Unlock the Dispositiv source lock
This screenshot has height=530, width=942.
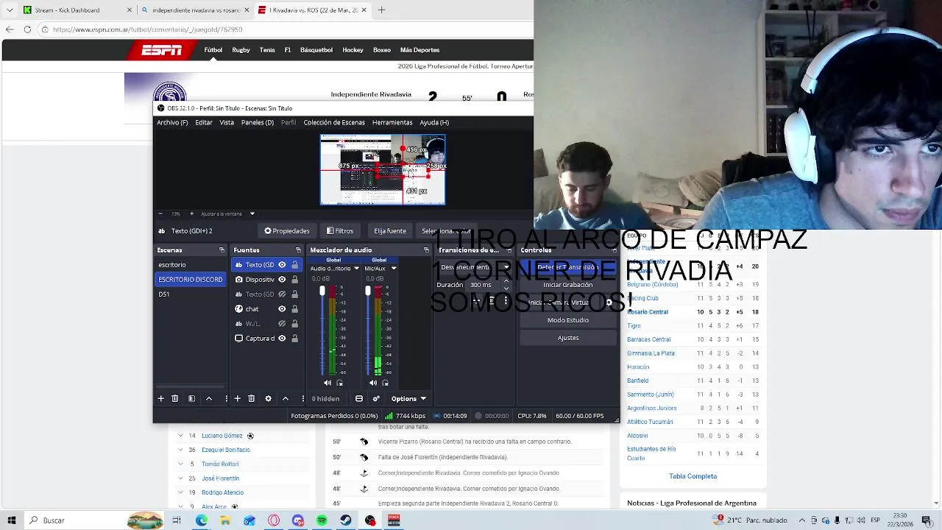coord(294,280)
